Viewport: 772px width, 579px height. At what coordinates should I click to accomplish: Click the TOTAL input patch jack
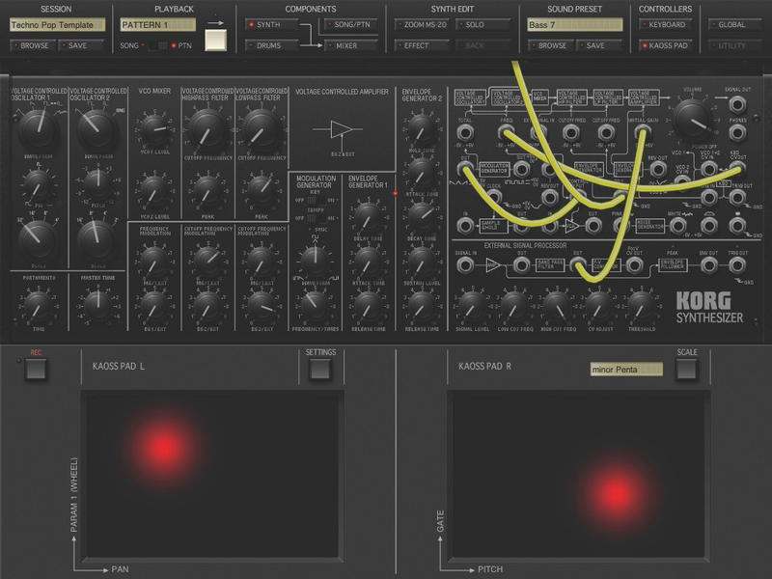click(465, 132)
